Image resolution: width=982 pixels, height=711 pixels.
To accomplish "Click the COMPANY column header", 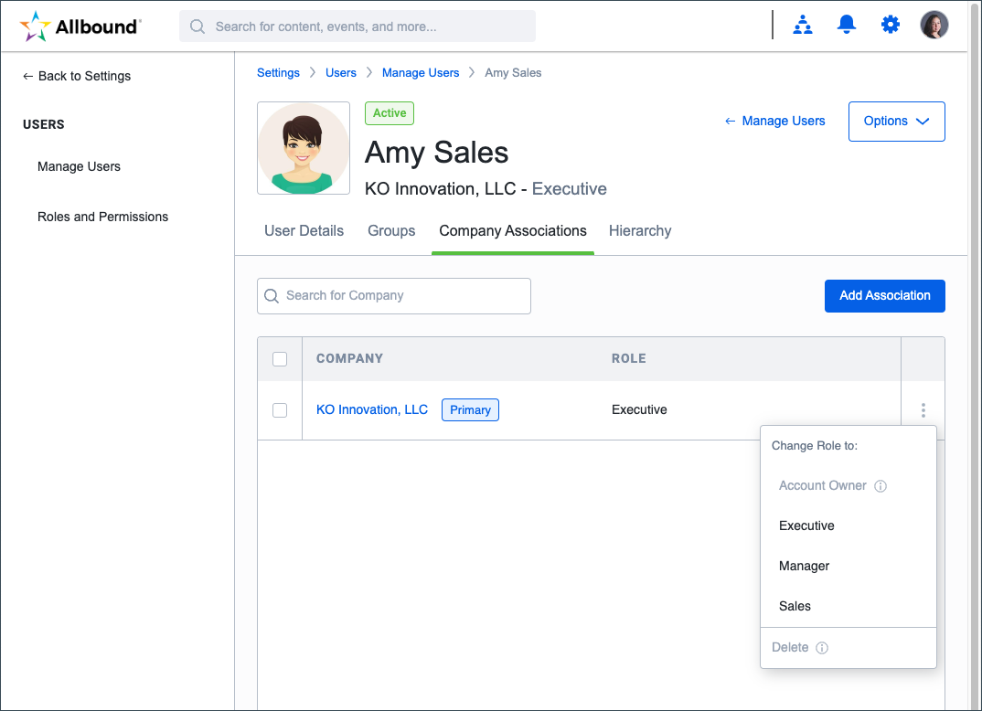I will point(349,358).
